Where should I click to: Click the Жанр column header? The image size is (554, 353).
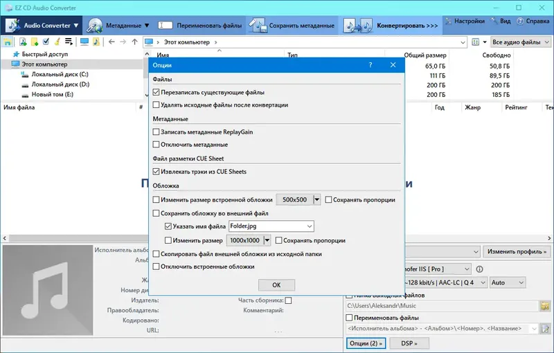472,107
